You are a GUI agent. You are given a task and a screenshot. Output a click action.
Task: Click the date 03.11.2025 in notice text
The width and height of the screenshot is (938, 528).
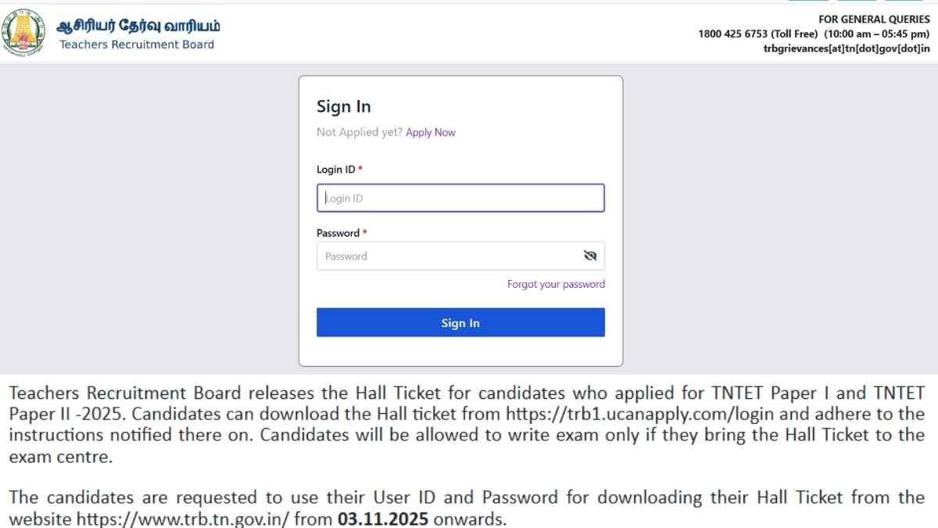point(379,518)
